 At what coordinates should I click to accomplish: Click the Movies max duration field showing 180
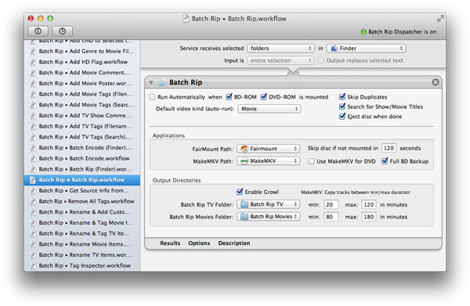click(368, 217)
